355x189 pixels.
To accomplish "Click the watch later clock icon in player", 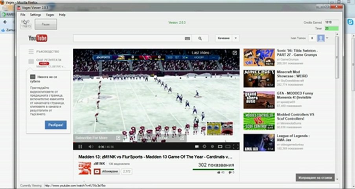I will click(x=212, y=146).
